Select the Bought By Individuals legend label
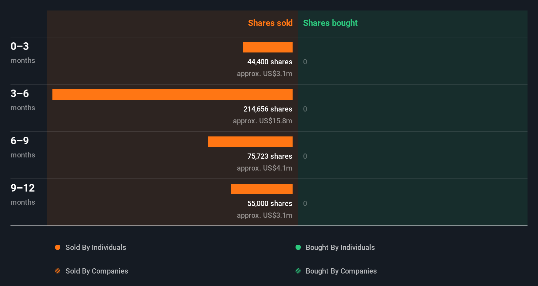This screenshot has height=286, width=538. tap(340, 247)
